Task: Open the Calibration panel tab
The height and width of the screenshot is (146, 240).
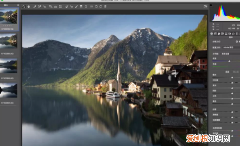Action: (237, 34)
